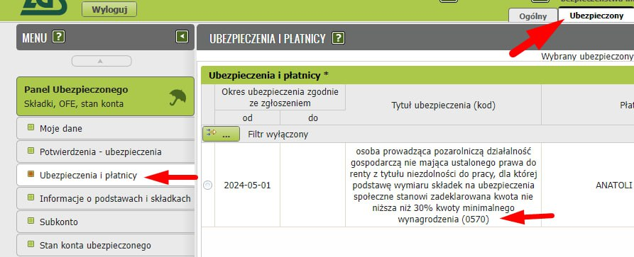Open Subkonto menu item
The width and height of the screenshot is (634, 257).
105,222
